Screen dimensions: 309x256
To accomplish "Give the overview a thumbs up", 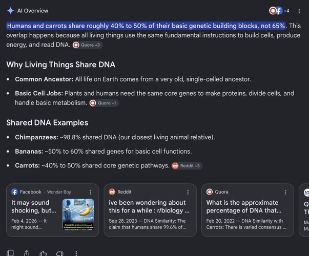I will coord(43,253).
